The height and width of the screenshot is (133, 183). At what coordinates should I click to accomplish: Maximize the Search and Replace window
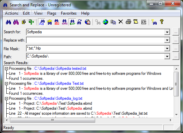pyautogui.click(x=160, y=4)
